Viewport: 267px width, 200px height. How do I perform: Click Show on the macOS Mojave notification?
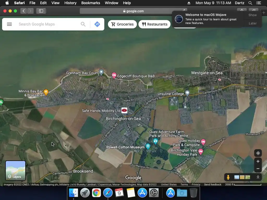[x=252, y=15]
